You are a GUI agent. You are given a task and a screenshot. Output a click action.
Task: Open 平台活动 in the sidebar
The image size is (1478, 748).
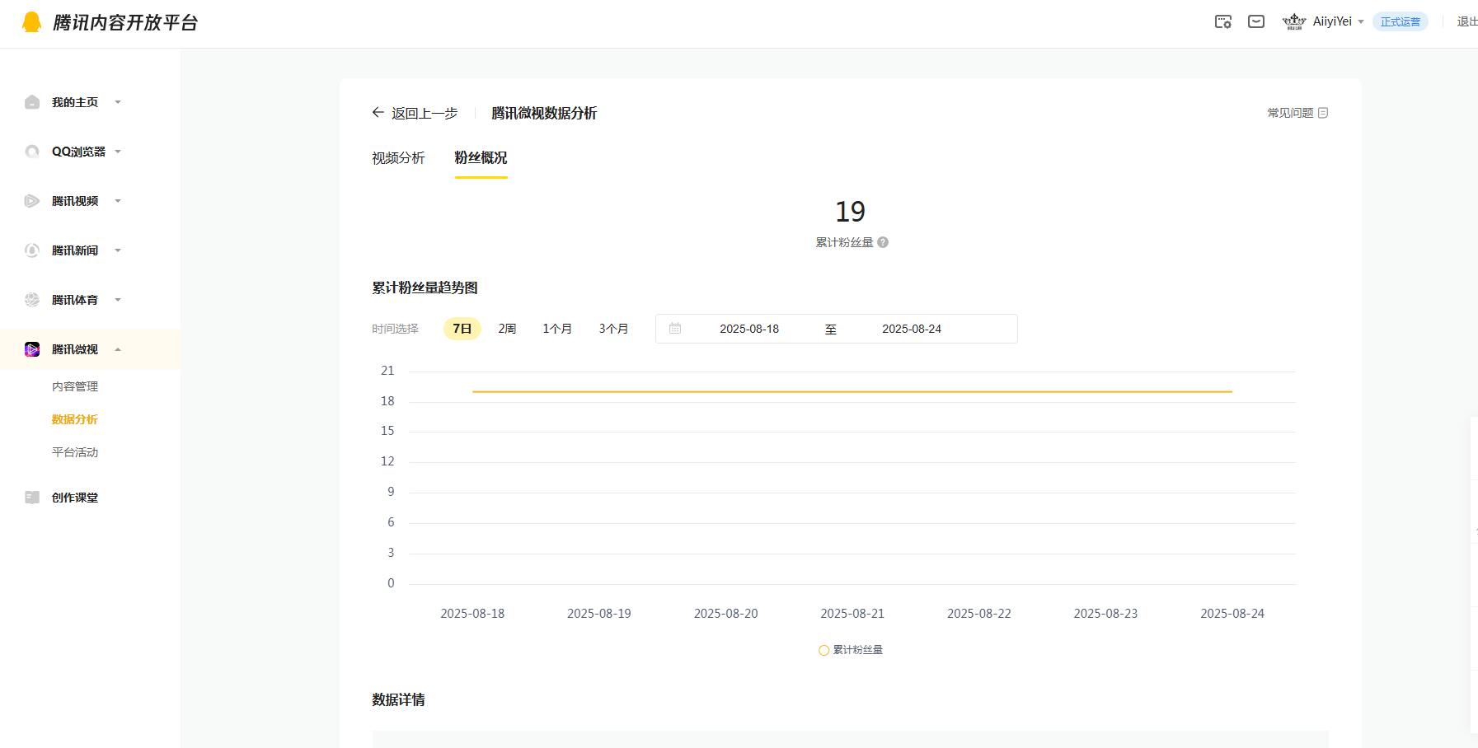pos(75,452)
